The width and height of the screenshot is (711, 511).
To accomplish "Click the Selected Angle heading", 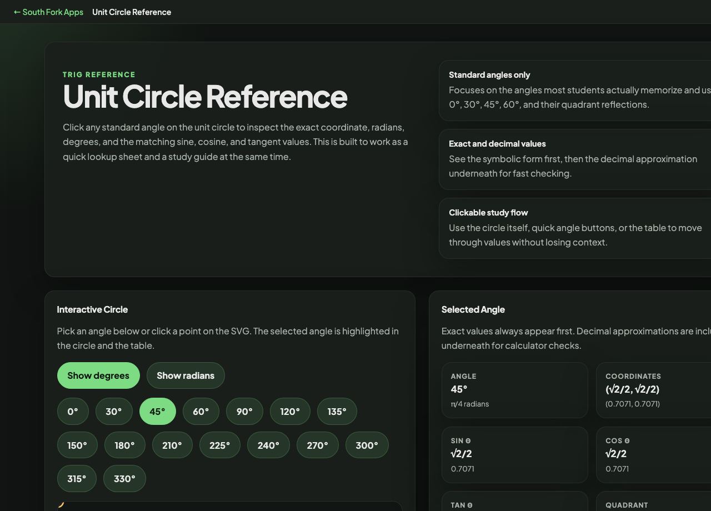I will [473, 309].
